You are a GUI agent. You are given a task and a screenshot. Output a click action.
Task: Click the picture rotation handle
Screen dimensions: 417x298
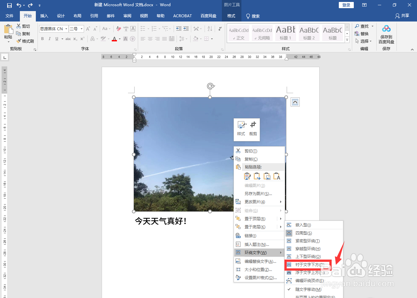point(210,86)
